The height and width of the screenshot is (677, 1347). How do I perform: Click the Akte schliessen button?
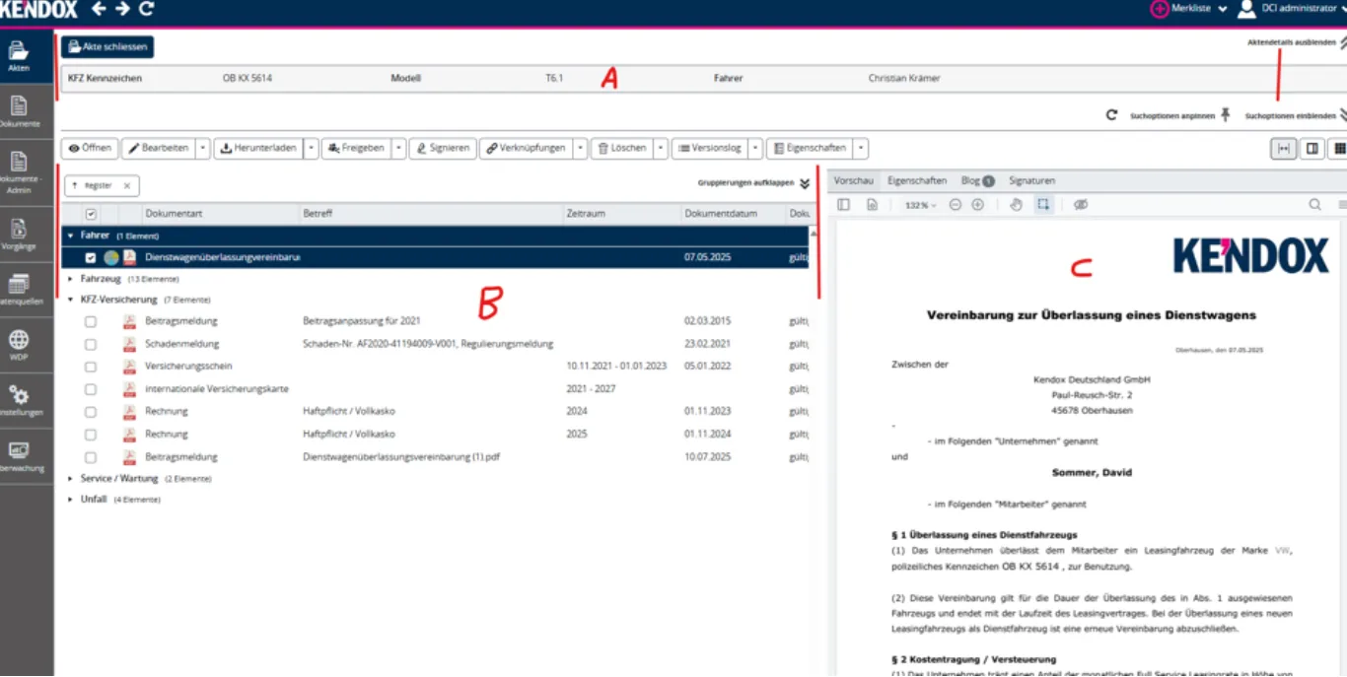click(x=107, y=47)
